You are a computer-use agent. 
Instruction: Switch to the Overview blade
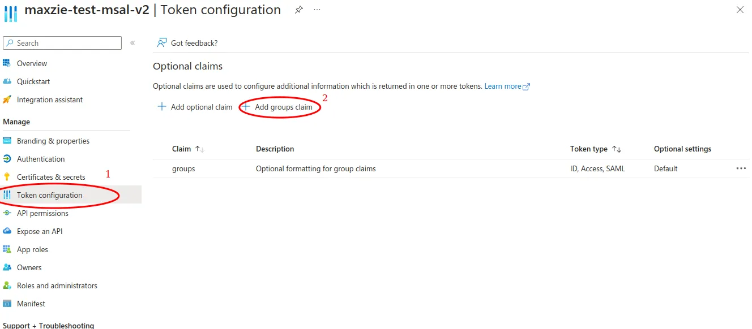click(x=32, y=63)
